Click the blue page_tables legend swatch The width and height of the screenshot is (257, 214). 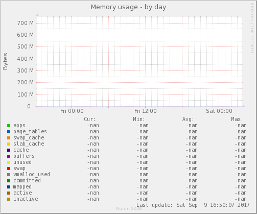(9, 132)
